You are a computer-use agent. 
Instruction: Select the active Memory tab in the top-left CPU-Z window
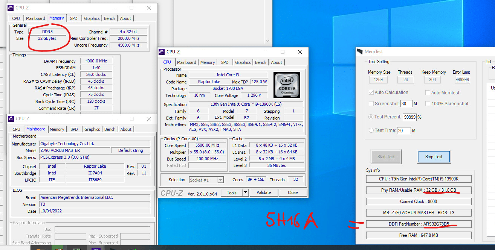point(57,18)
